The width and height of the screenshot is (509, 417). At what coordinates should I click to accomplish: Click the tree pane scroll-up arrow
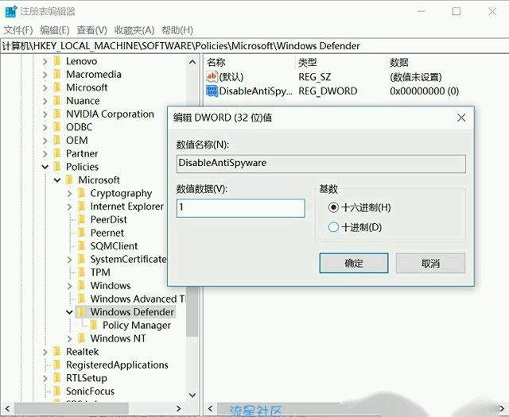(192, 62)
